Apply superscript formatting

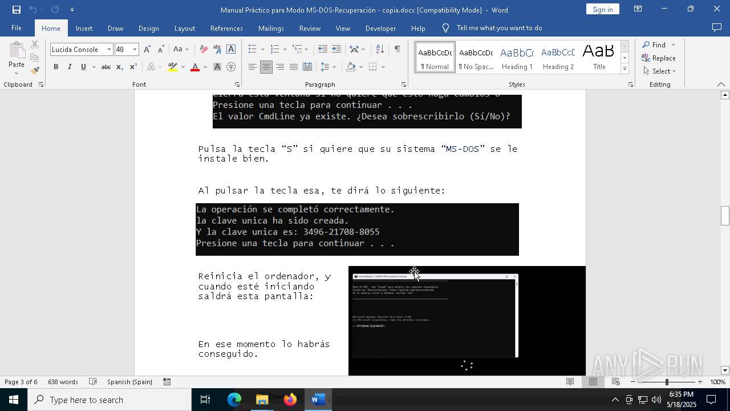click(133, 67)
